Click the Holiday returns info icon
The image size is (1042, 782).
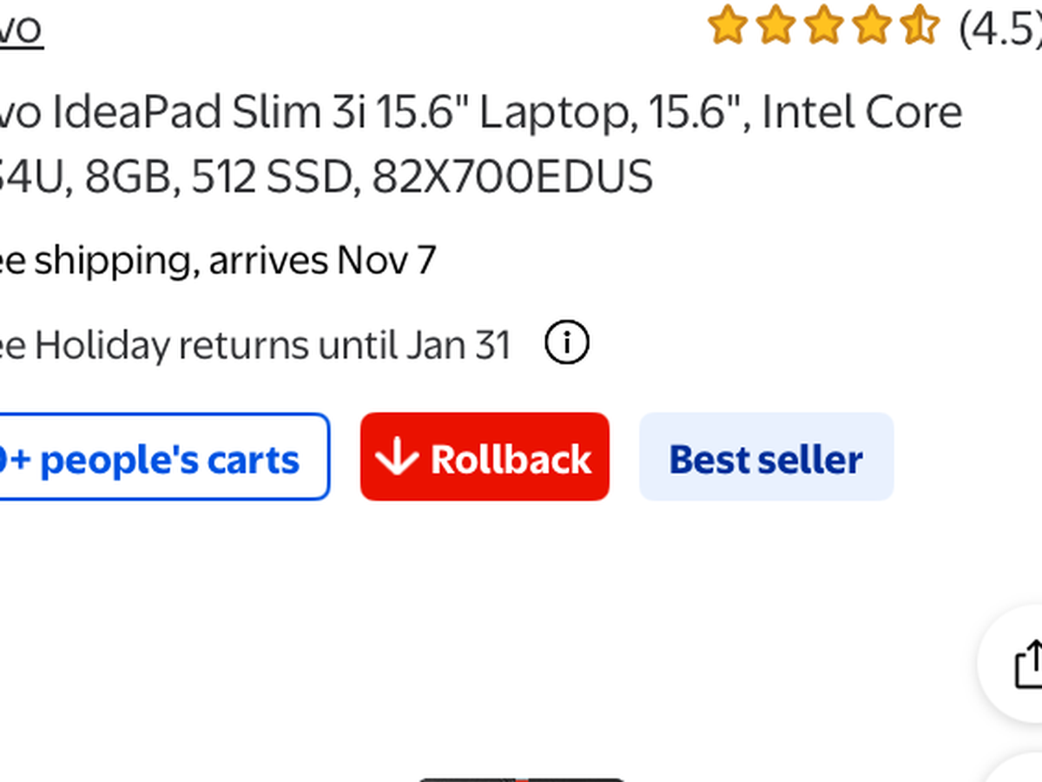[x=566, y=344]
